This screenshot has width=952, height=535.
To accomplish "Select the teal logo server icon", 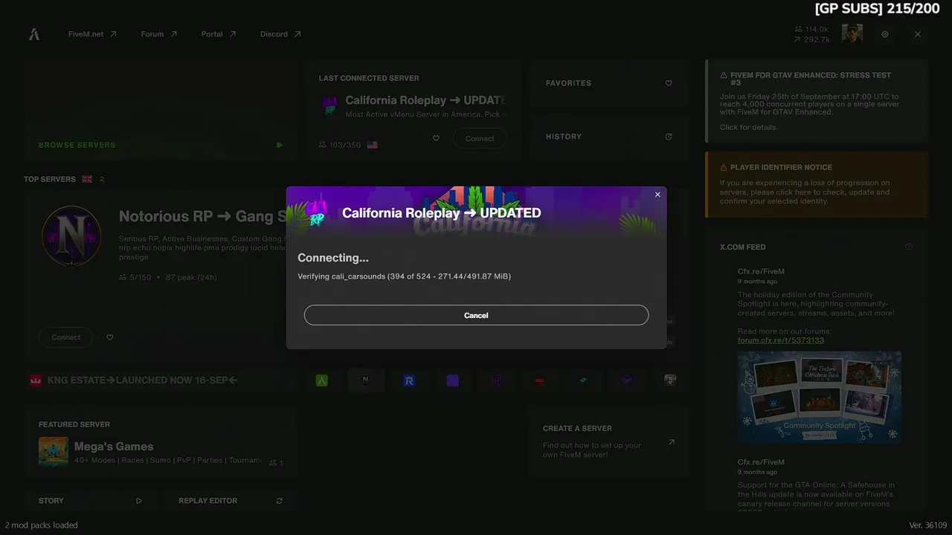I will [x=583, y=380].
